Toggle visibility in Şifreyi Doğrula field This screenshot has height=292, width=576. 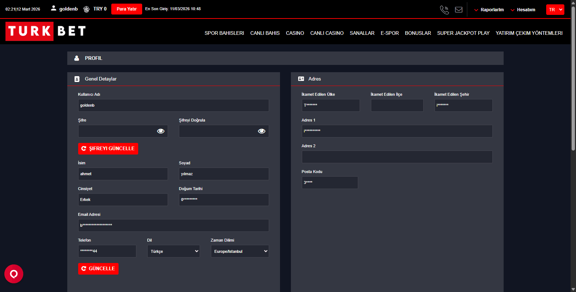(261, 131)
